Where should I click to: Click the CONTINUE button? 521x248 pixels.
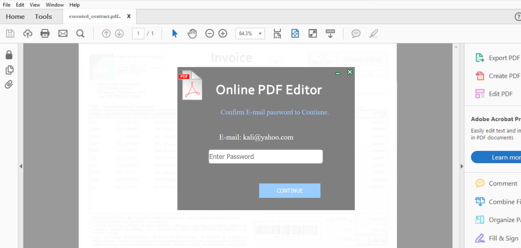(x=290, y=190)
